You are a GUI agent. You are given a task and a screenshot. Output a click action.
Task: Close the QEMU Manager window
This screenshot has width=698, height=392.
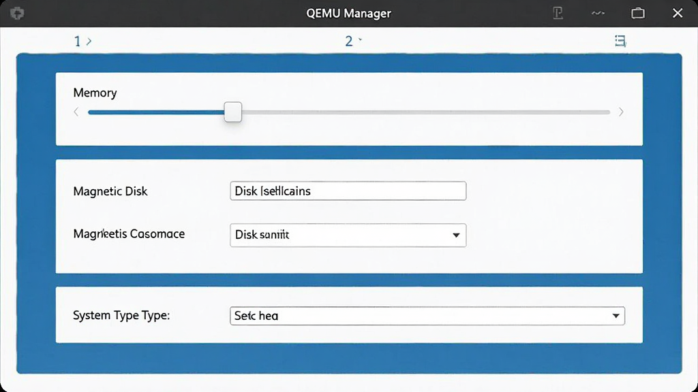(x=677, y=13)
